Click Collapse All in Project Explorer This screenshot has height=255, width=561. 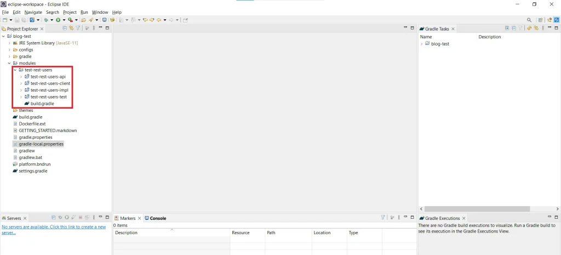(x=65, y=28)
